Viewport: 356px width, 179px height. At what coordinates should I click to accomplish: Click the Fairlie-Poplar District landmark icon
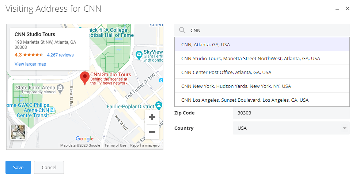point(159,105)
